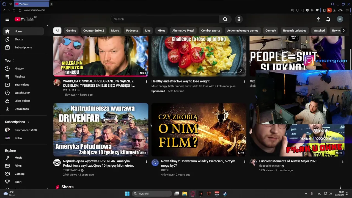This screenshot has height=198, width=352.
Task: Open options for Funniest Moments of Austin Major
Action: (x=343, y=161)
